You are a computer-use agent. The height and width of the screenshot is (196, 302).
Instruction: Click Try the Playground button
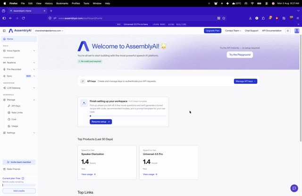[240, 55]
